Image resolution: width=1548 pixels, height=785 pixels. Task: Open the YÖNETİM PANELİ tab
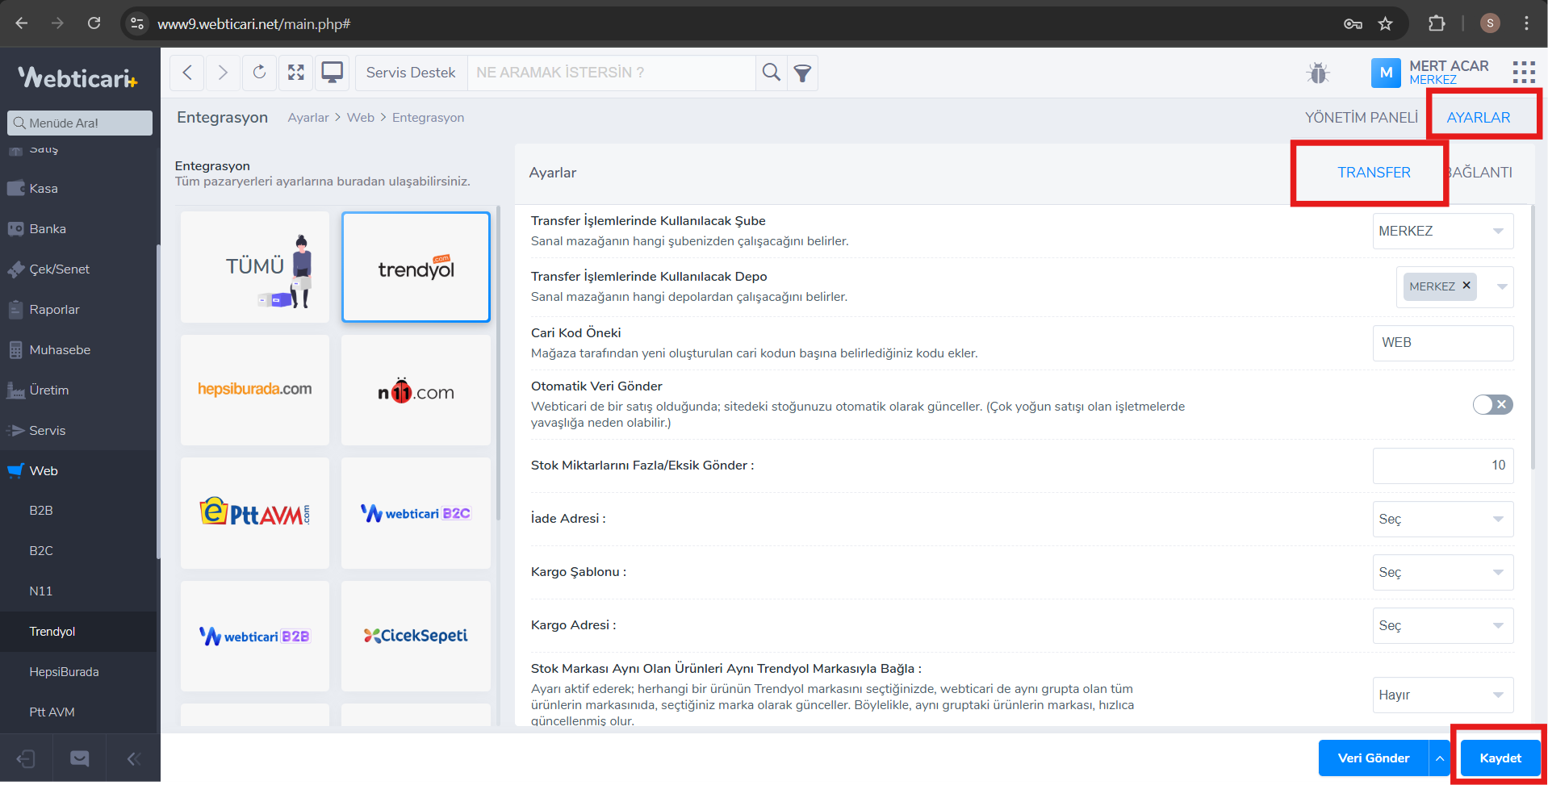click(1361, 118)
